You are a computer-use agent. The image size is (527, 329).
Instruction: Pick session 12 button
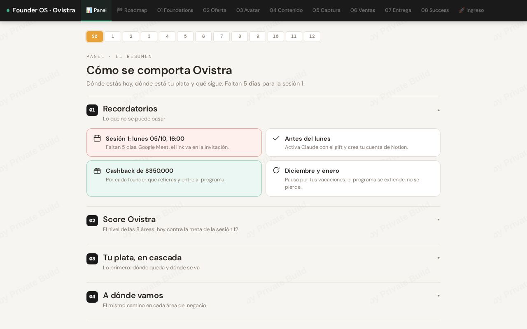tap(312, 37)
